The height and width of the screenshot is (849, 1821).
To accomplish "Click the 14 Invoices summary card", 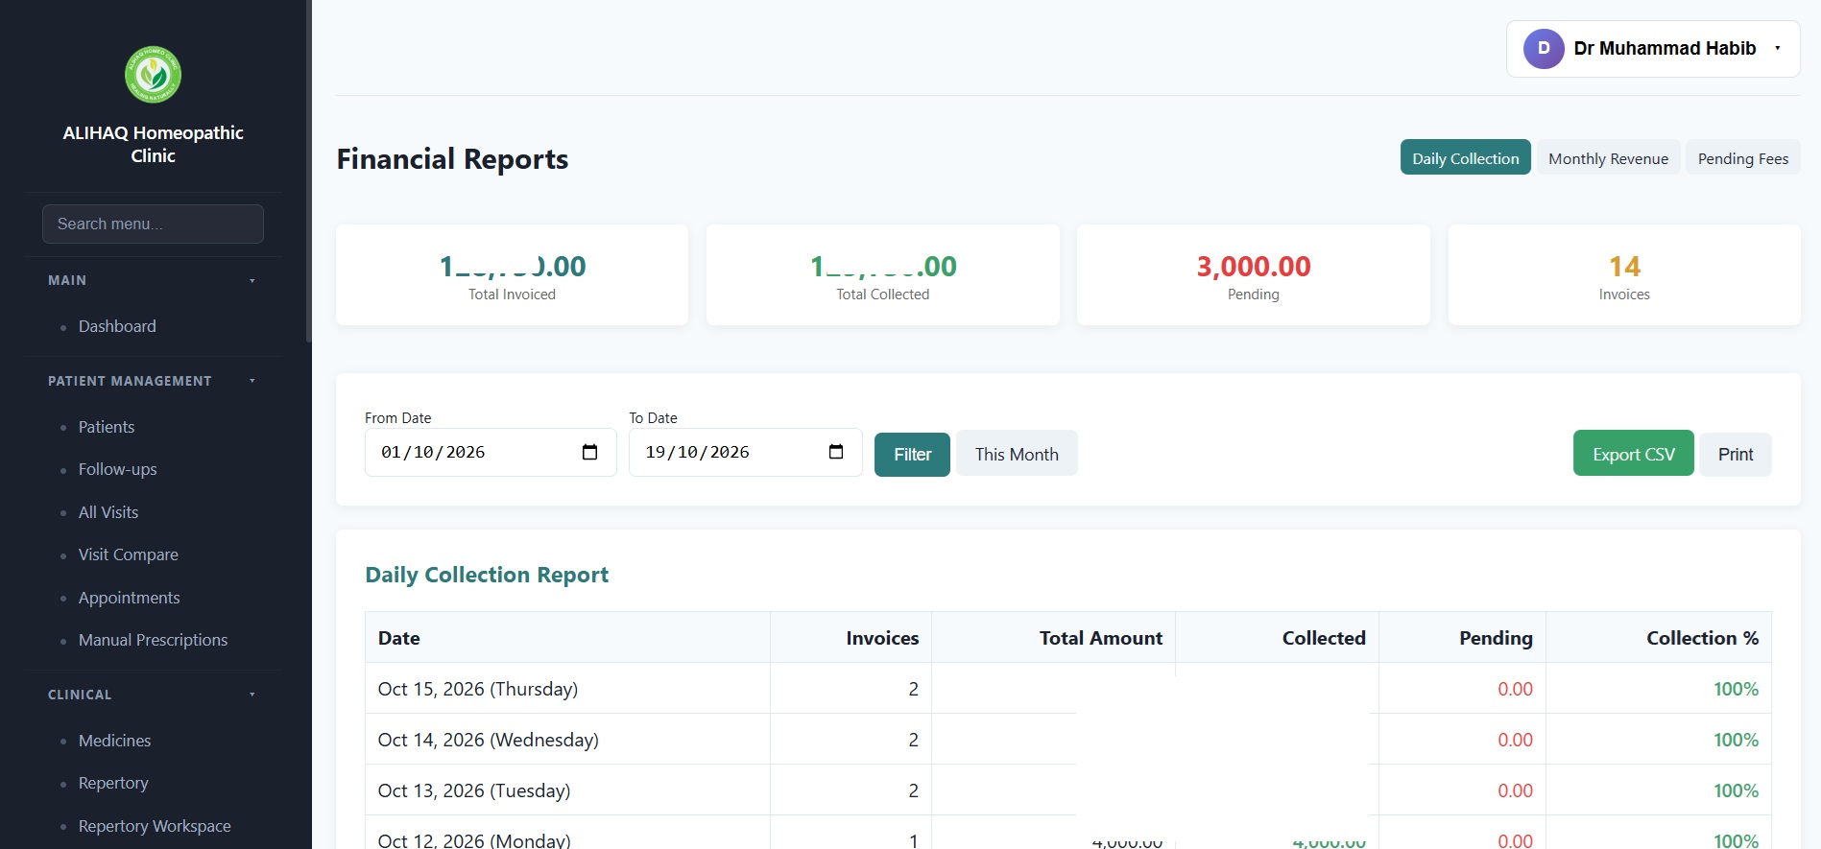I will [x=1624, y=275].
